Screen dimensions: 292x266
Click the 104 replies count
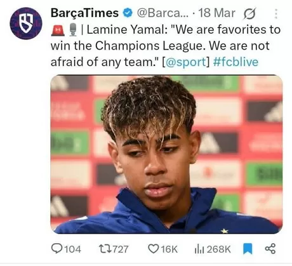pos(72,249)
